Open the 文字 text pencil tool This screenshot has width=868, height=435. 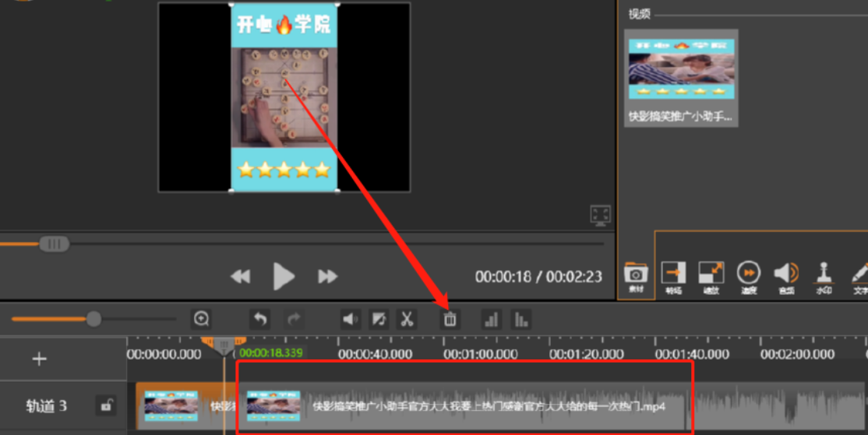tap(859, 277)
